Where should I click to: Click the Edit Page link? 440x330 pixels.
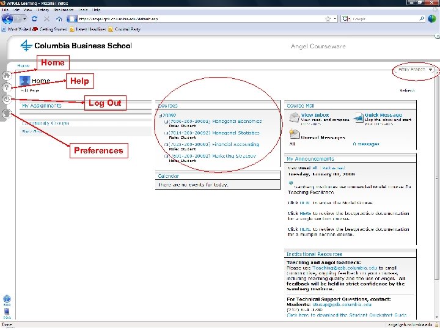point(31,90)
